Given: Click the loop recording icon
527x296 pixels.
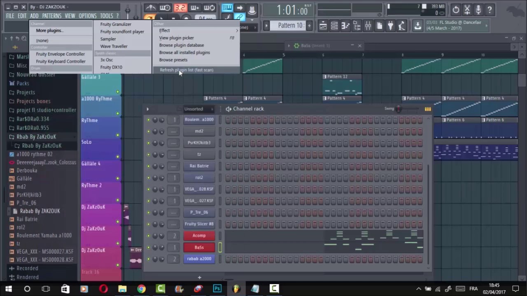Looking at the screenshot, I should pyautogui.click(x=210, y=8).
